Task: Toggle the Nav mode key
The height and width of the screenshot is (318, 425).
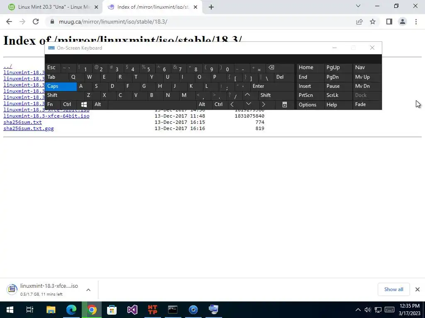Action: [367, 67]
